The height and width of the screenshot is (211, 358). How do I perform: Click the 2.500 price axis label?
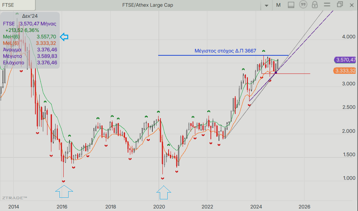349,107
